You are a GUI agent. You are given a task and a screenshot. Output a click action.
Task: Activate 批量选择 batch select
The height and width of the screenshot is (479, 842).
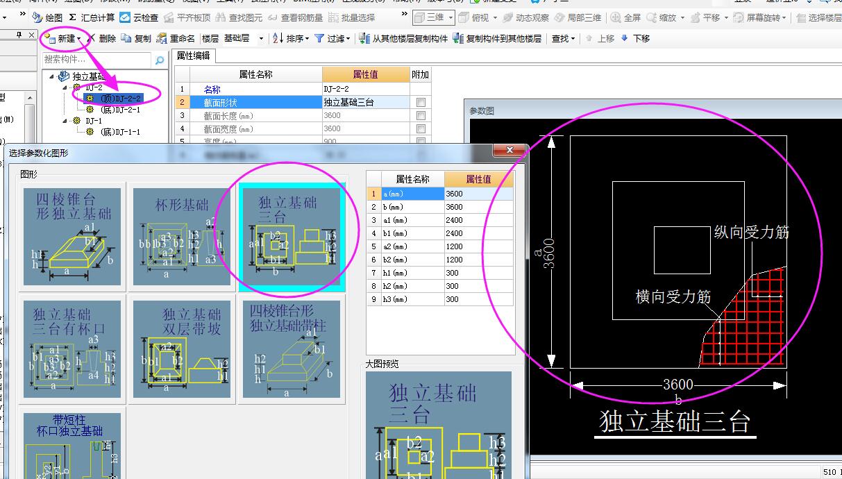click(352, 17)
